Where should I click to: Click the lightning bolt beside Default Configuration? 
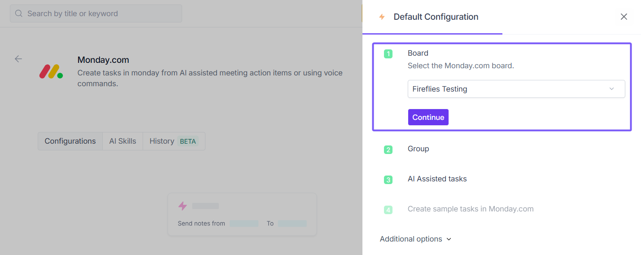382,17
